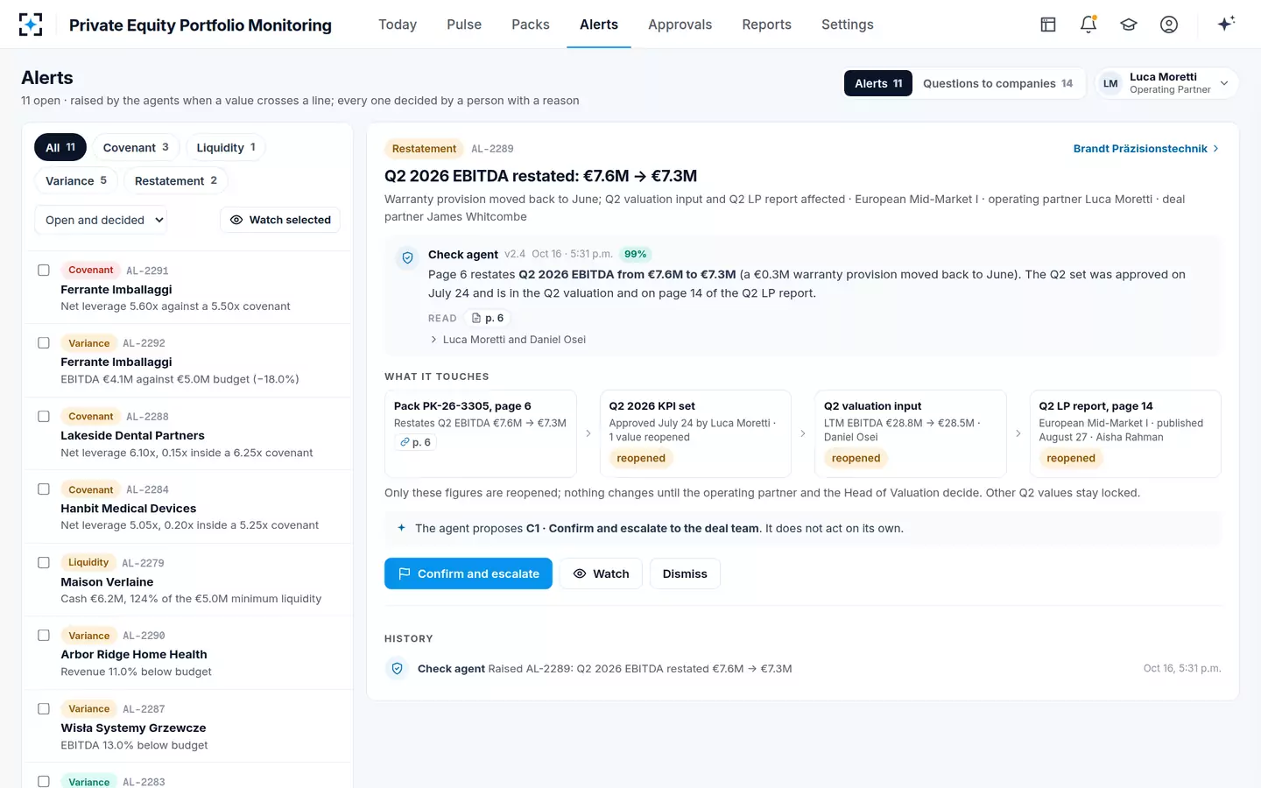The width and height of the screenshot is (1261, 788).
Task: Open the Q2 valuation input card
Action: pyautogui.click(x=910, y=433)
